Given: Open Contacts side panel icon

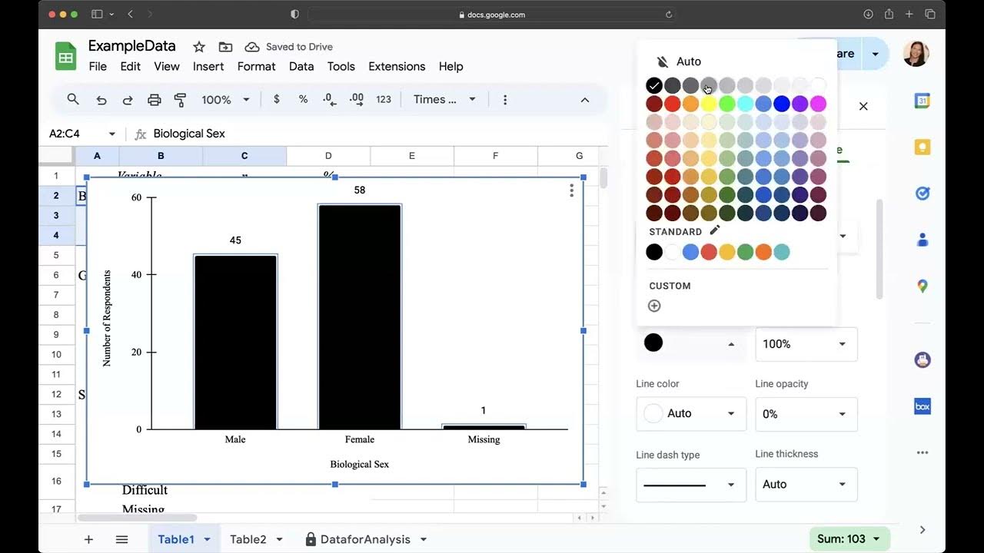Looking at the screenshot, I should pos(922,240).
